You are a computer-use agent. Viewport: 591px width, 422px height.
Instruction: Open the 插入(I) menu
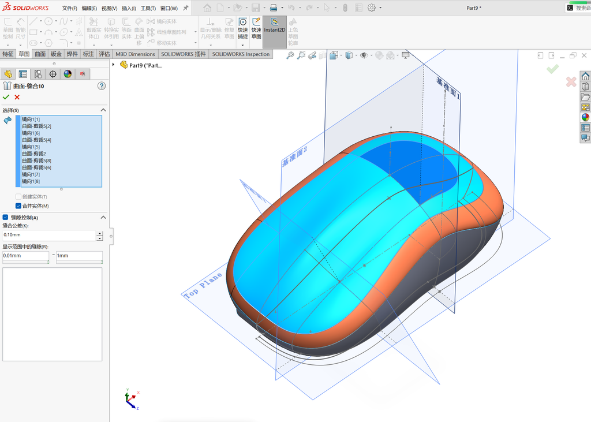click(129, 8)
